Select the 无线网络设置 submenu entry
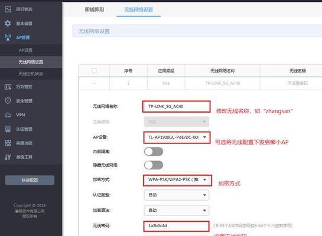Screen dimensions: 322x236 (x=31, y=62)
